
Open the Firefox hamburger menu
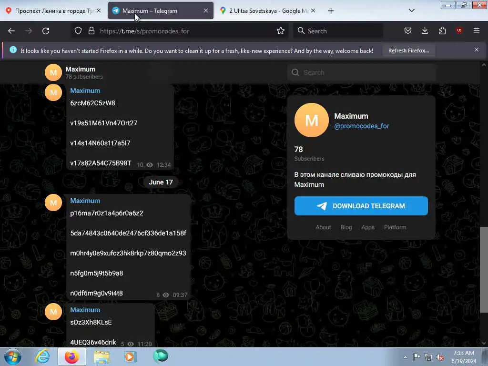click(x=477, y=30)
